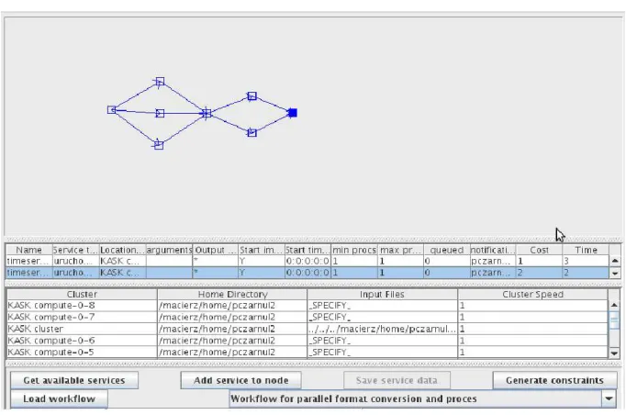Viewport: 626px width, 415px height.
Task: Click _SPECIFY_ input cell for compute-0-8
Action: tap(382, 306)
